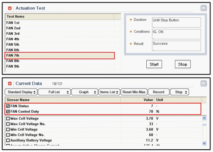
Task: Select FAN 1st test item
Action: point(60,23)
